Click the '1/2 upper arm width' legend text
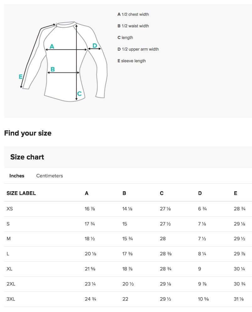 [x=138, y=49]
